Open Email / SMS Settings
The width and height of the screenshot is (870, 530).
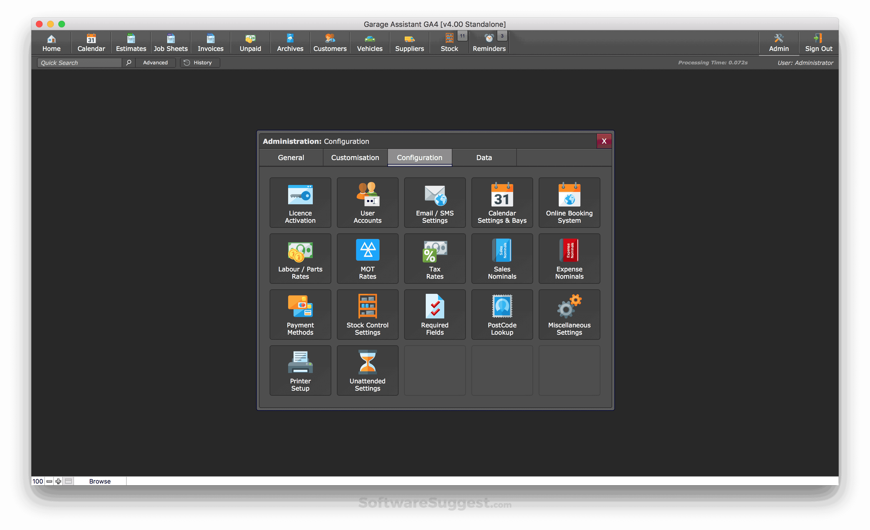(435, 202)
